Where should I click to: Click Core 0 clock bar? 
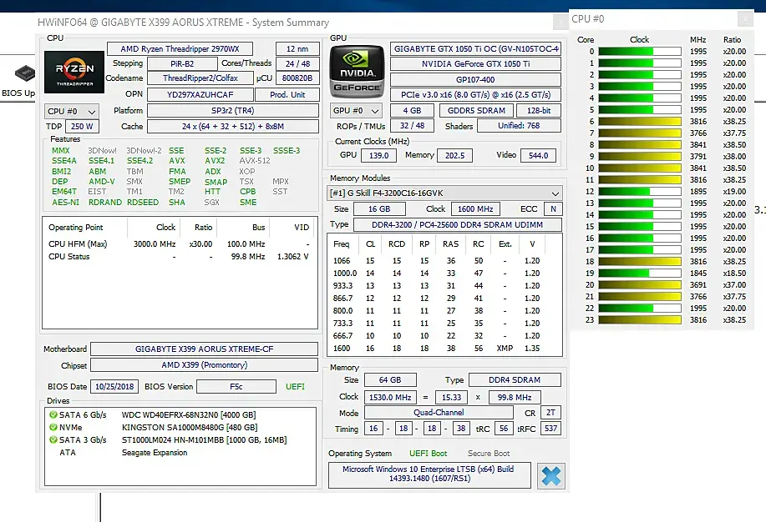[640, 51]
